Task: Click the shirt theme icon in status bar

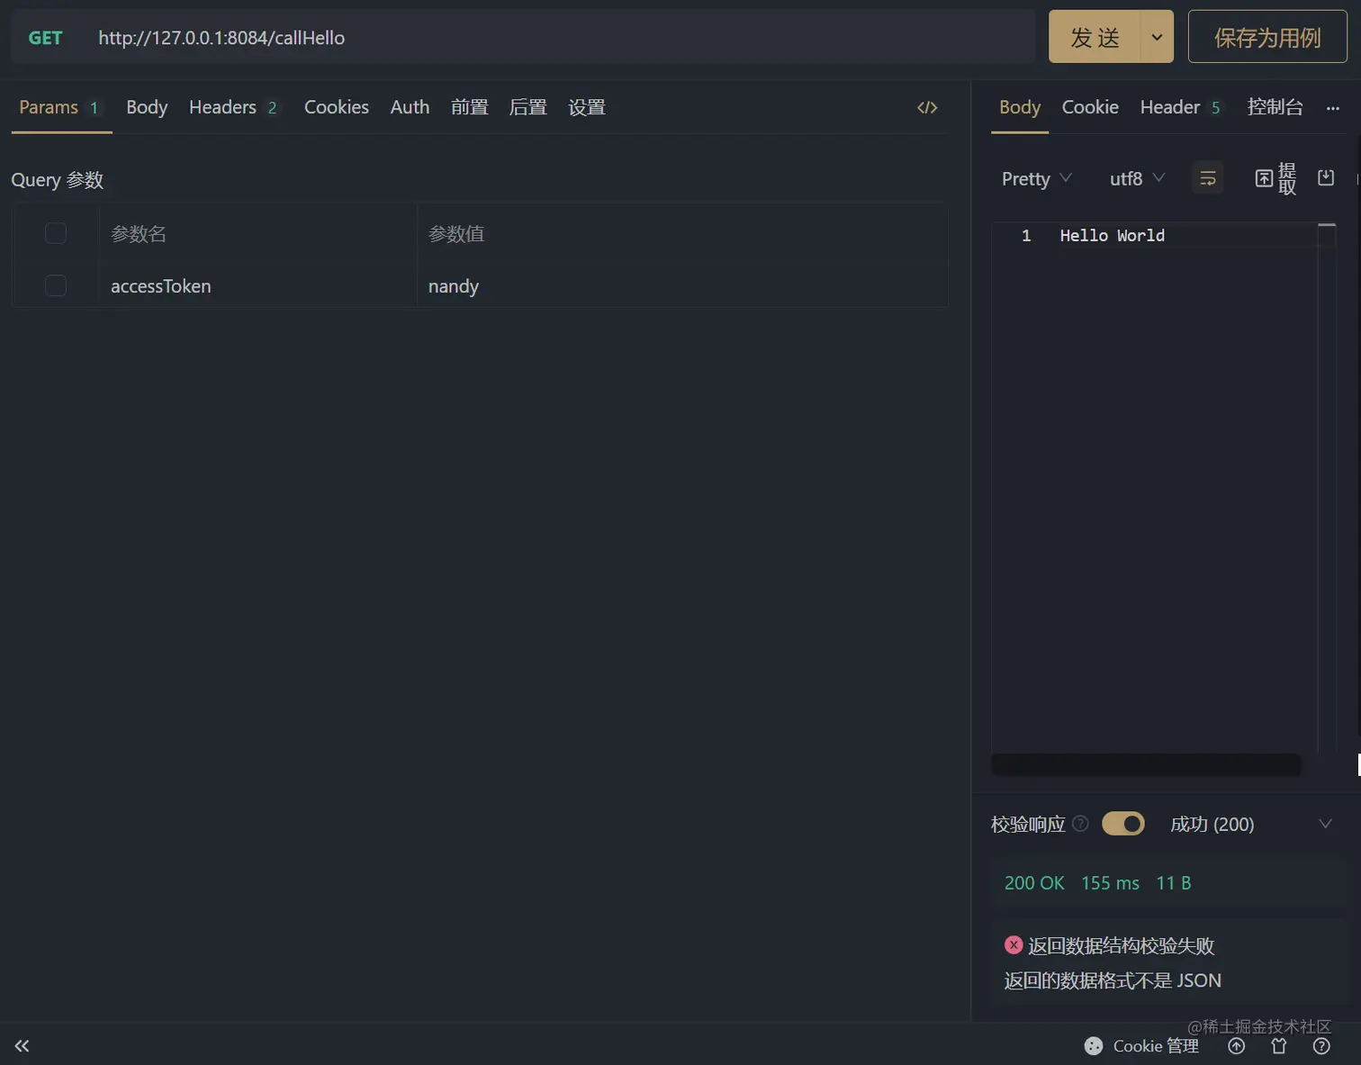Action: click(1279, 1045)
